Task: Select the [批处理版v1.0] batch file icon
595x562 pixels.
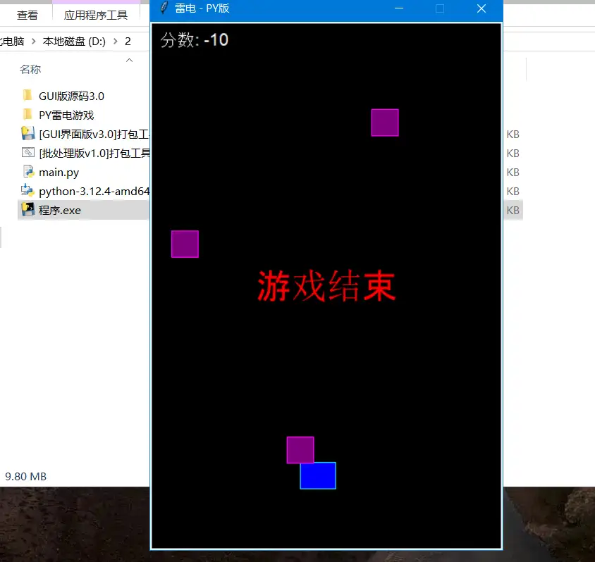Action: pyautogui.click(x=28, y=152)
